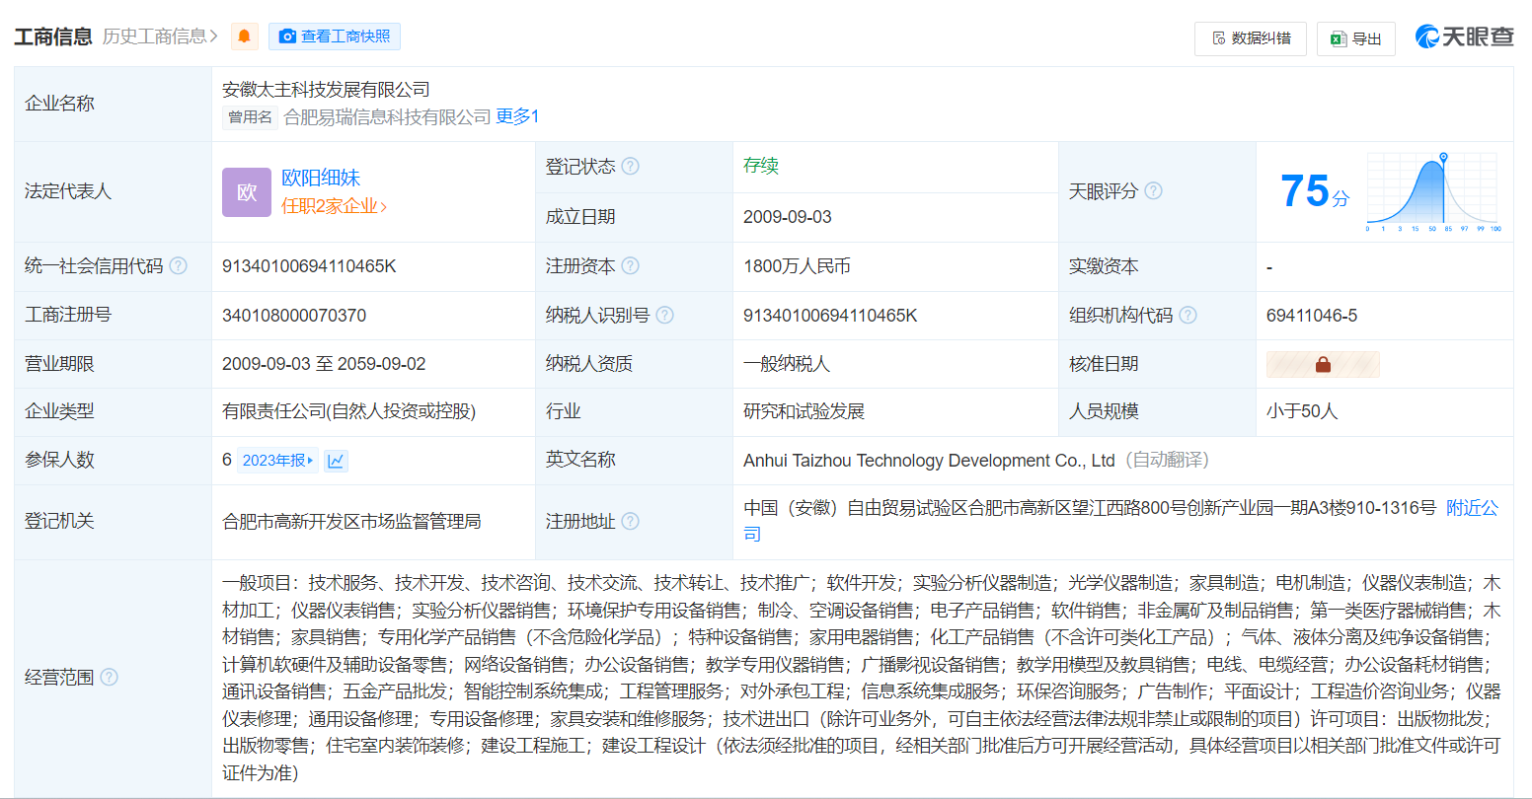Click the help icon beside 纳税人识别号
The width and height of the screenshot is (1532, 799).
pyautogui.click(x=664, y=316)
